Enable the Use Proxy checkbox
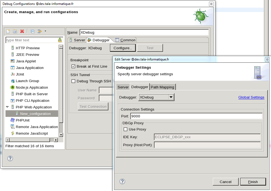271x191 pixels. point(126,129)
